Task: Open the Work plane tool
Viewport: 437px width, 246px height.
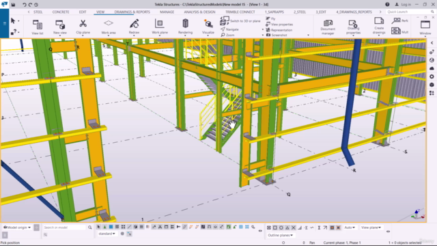Action: [160, 27]
